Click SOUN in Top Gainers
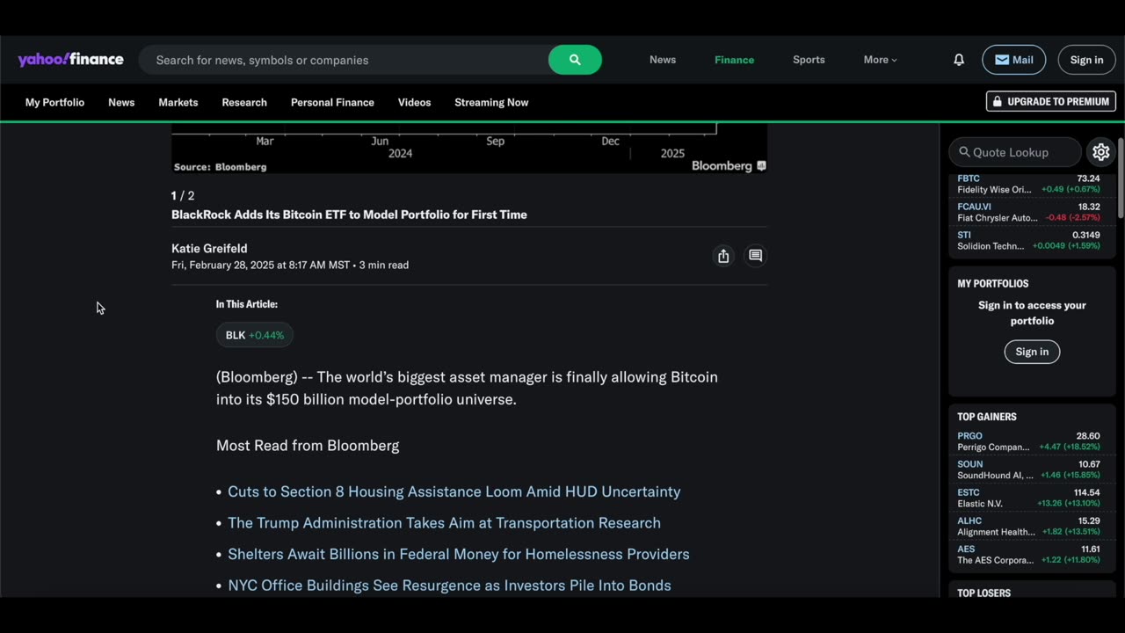This screenshot has width=1125, height=633. (x=969, y=464)
